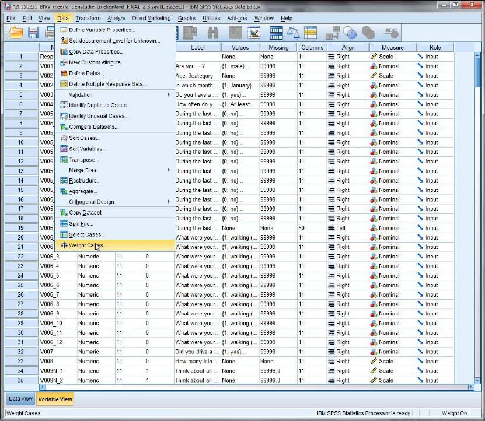Choose Compare Datasets menu entry

pos(115,127)
